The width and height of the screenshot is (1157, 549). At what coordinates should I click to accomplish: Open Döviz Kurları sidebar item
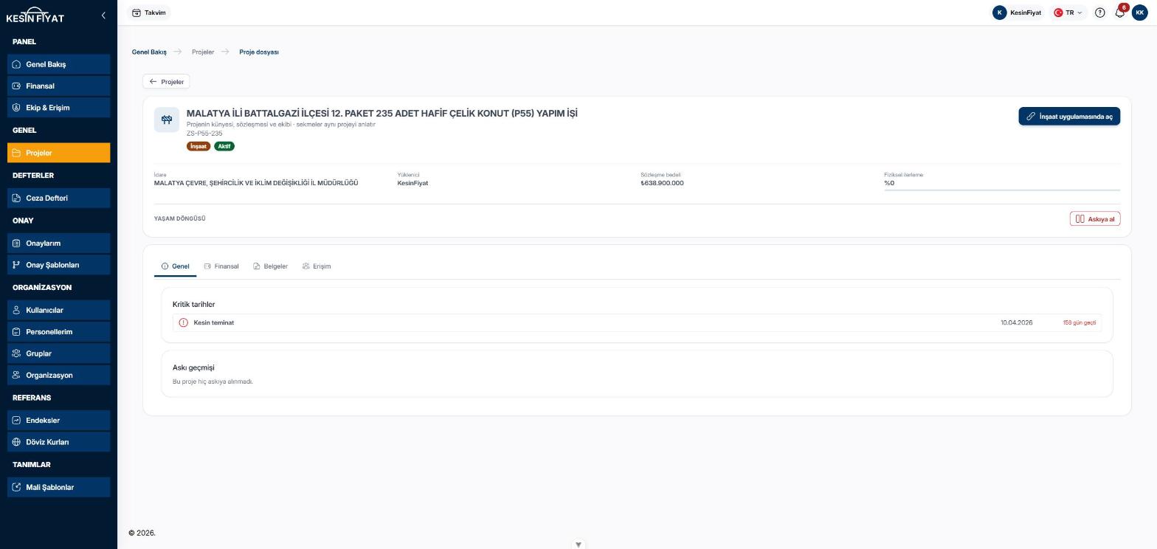pos(59,442)
